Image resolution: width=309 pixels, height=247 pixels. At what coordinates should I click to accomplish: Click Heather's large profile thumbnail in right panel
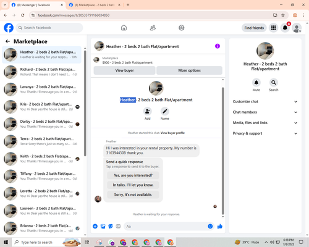click(x=265, y=51)
